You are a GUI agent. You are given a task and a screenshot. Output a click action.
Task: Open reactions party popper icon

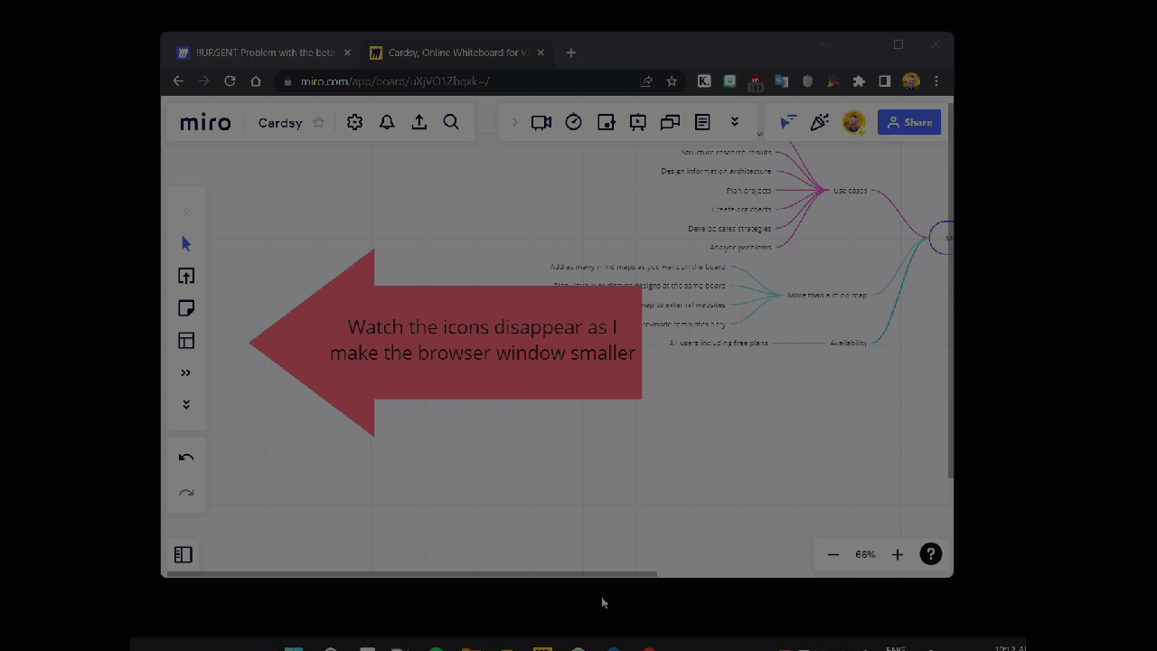(820, 122)
